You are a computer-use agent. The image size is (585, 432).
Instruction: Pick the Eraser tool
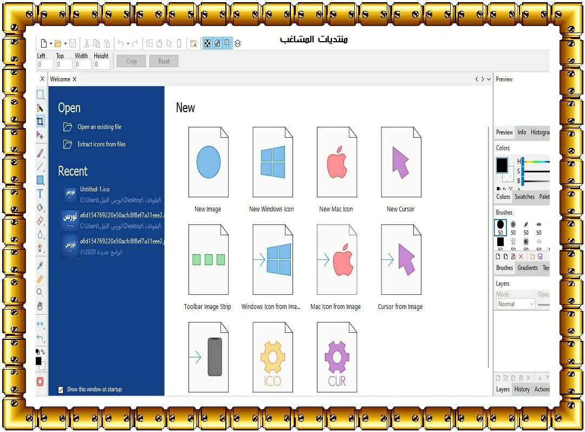(x=40, y=221)
